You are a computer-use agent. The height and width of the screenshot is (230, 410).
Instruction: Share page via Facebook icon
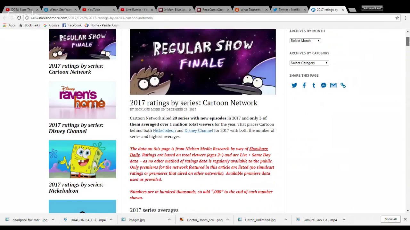(x=304, y=85)
